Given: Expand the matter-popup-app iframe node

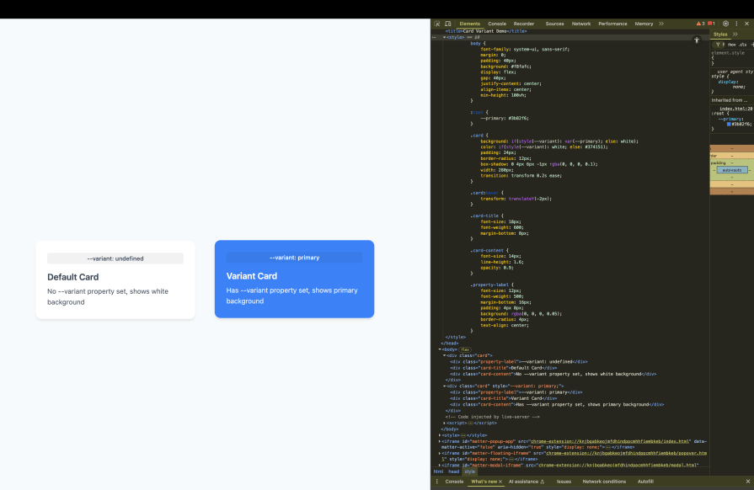Looking at the screenshot, I should pos(440,441).
